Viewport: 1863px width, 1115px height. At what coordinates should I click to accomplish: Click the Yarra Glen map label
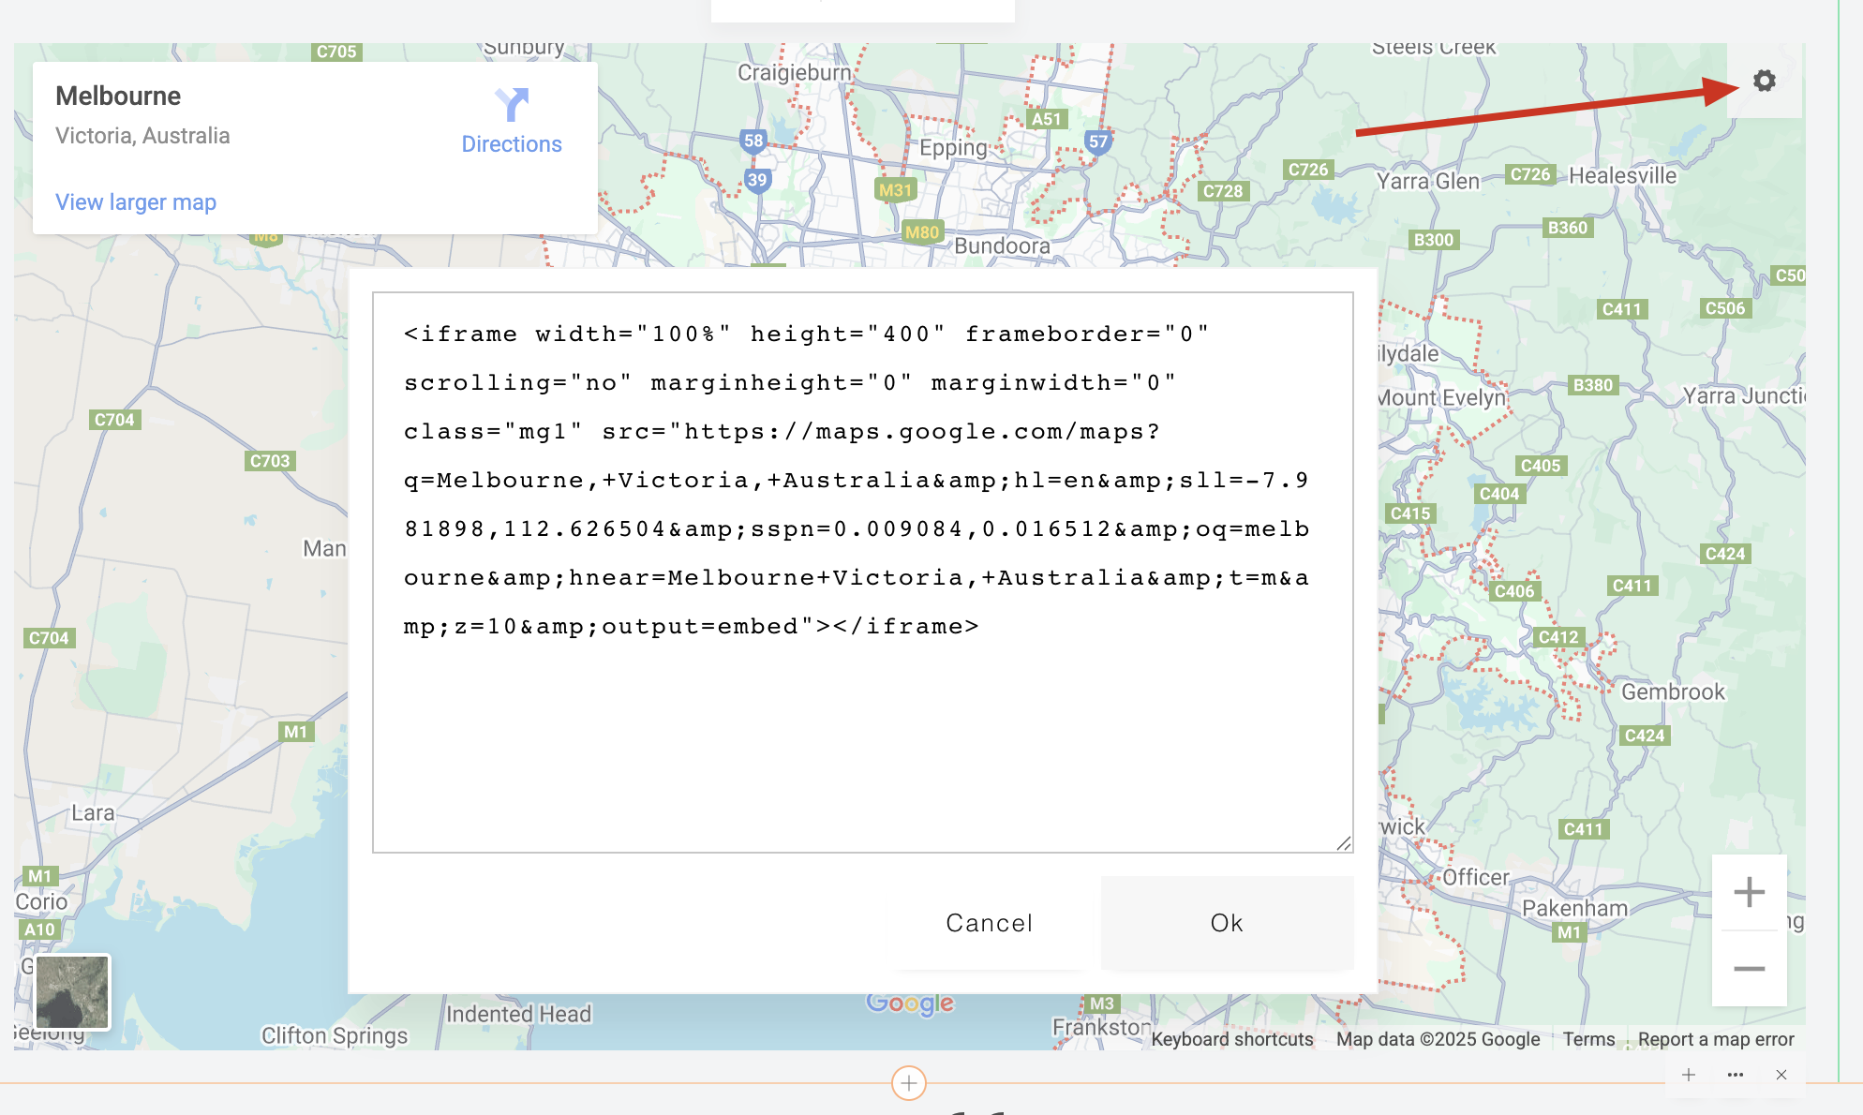(1427, 182)
